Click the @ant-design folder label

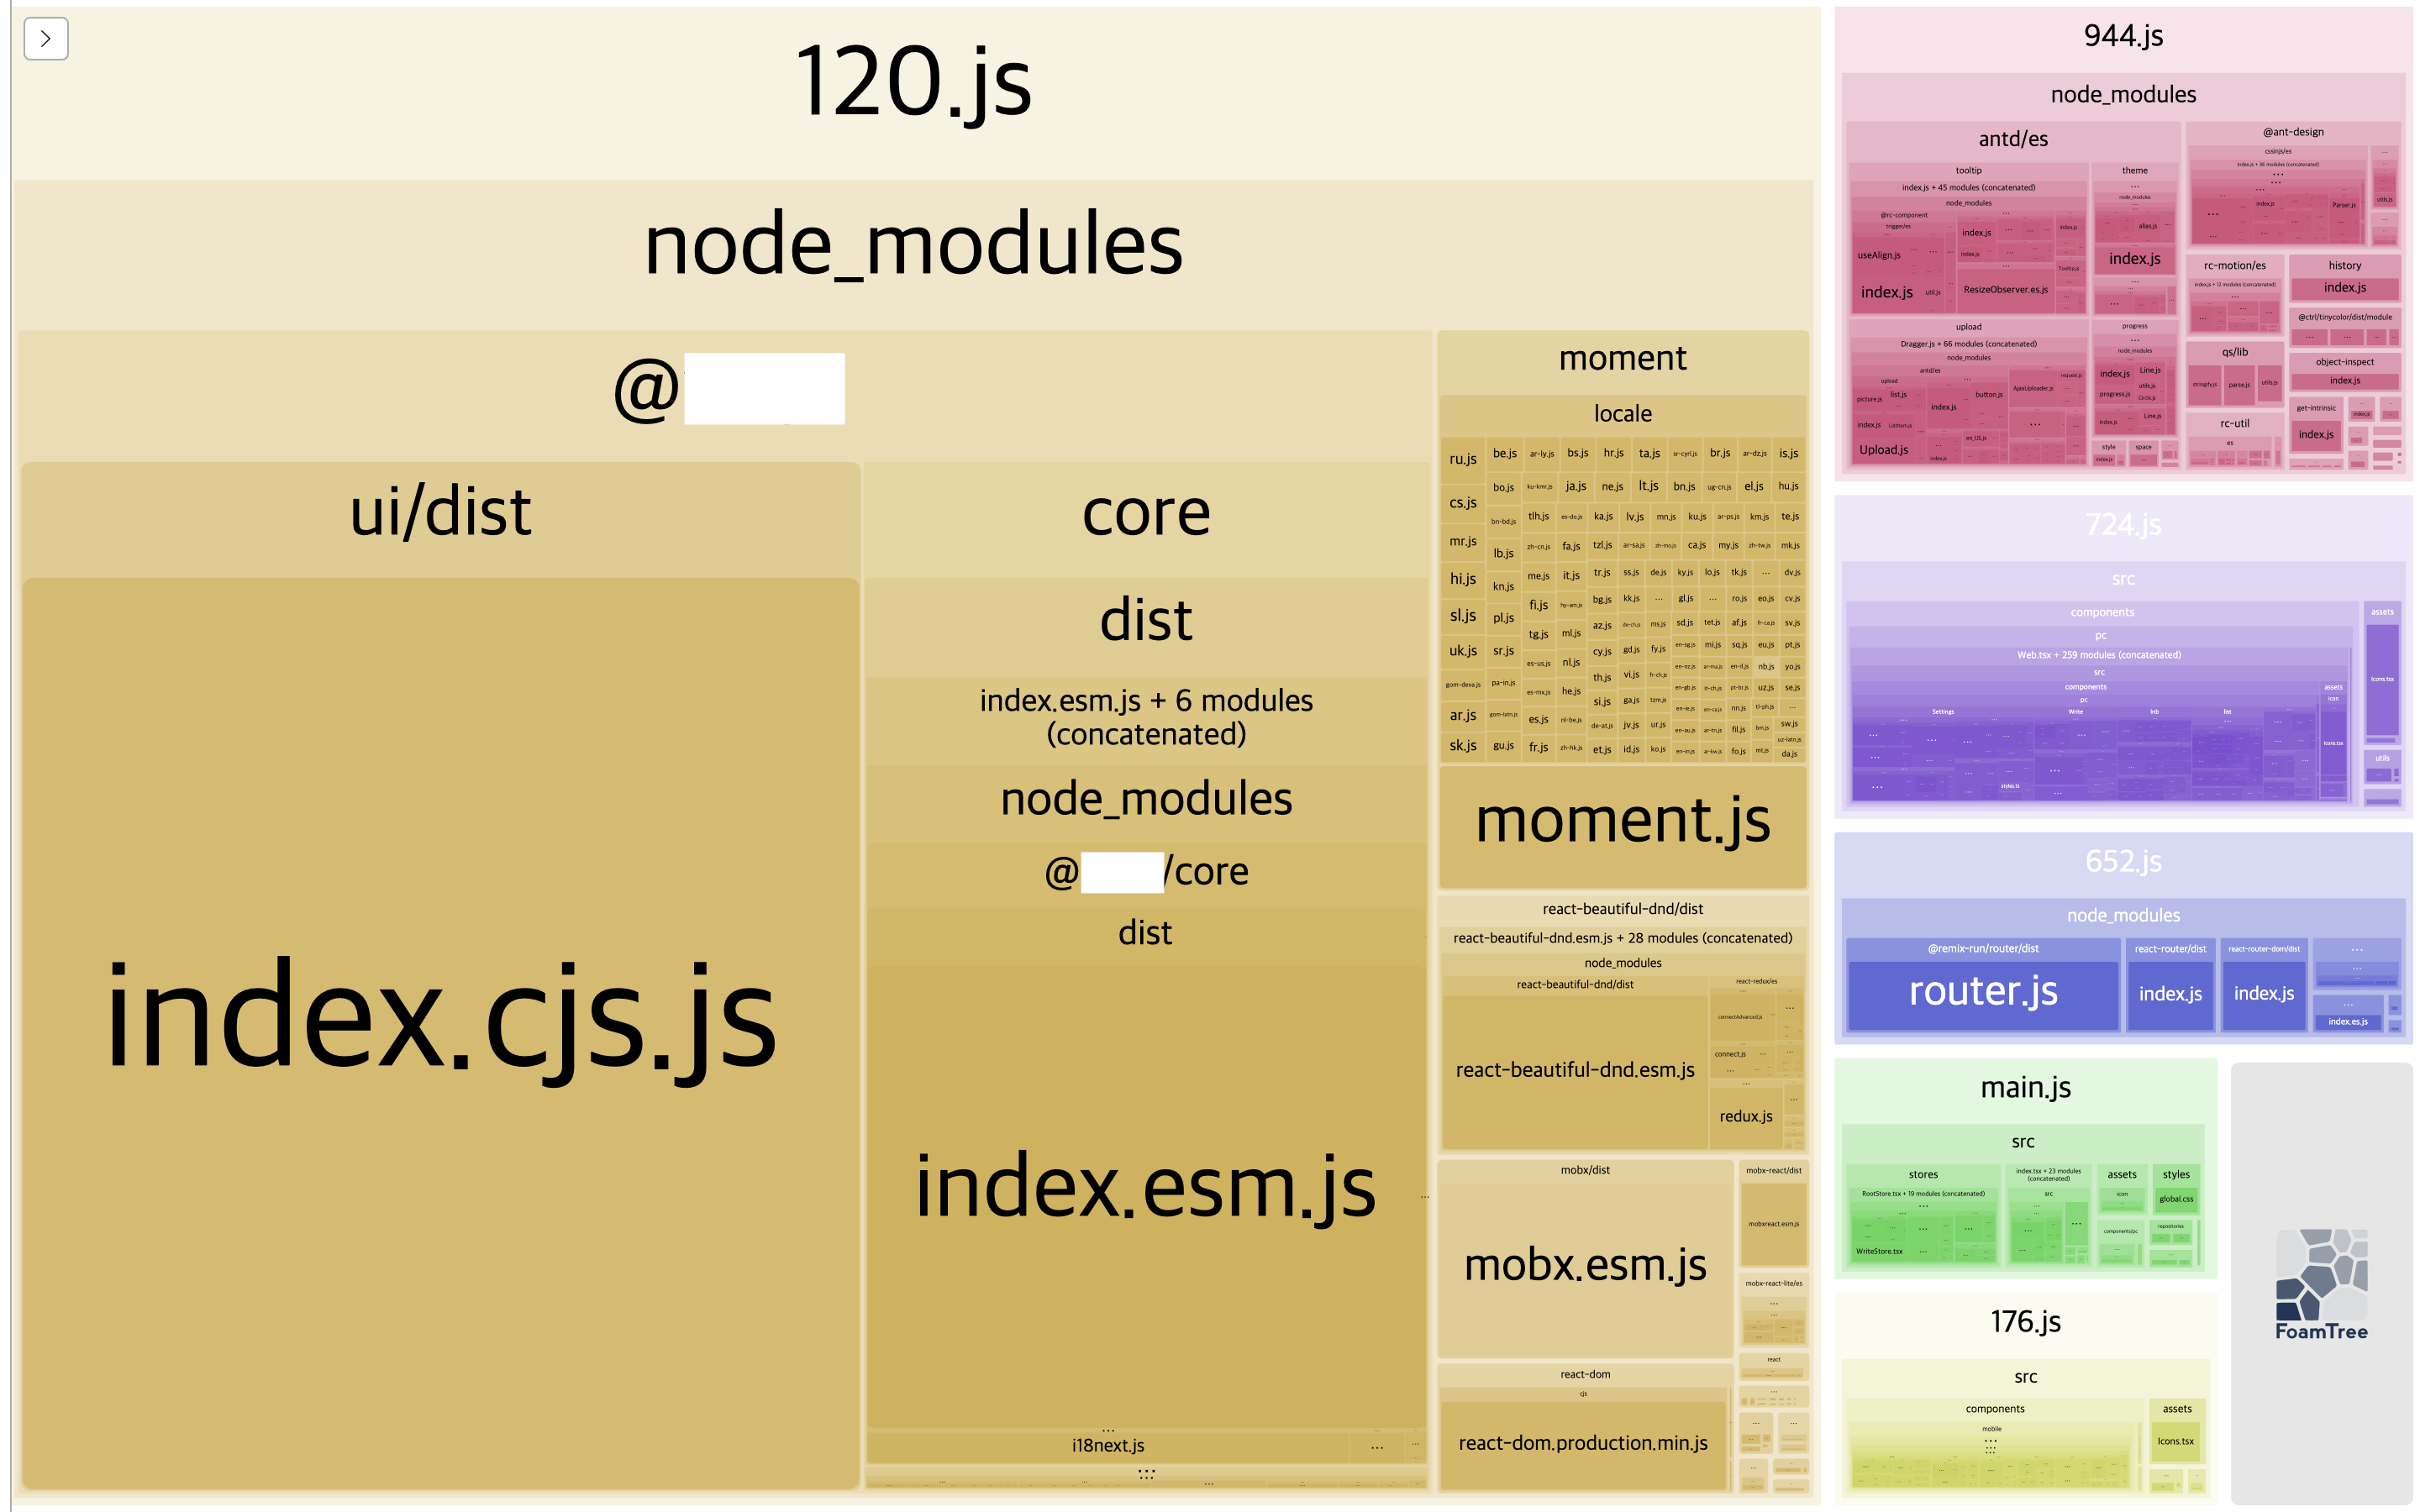pos(2293,132)
